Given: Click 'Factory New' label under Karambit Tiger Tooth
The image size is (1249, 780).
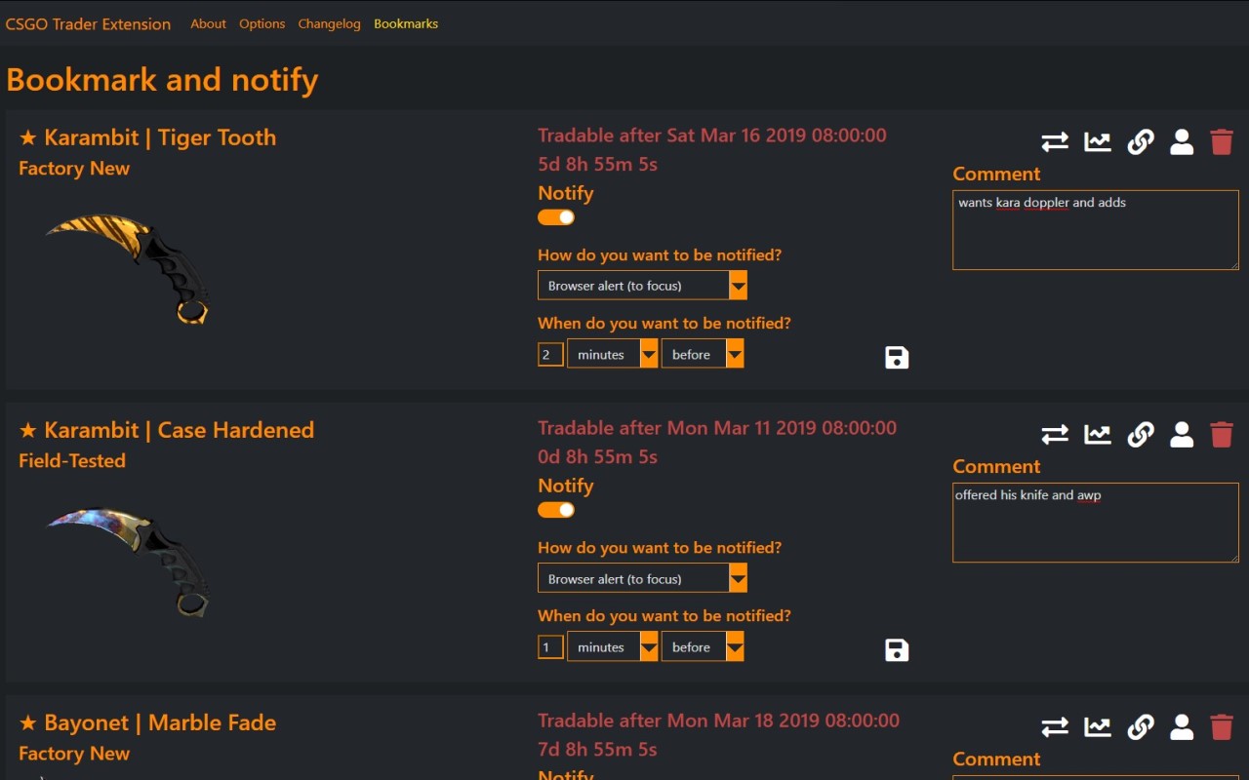Looking at the screenshot, I should [x=74, y=168].
